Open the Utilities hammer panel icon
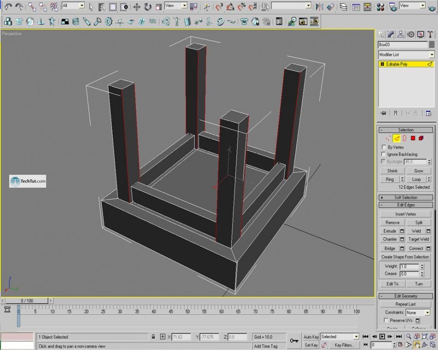The height and width of the screenshot is (350, 438). 430,35
